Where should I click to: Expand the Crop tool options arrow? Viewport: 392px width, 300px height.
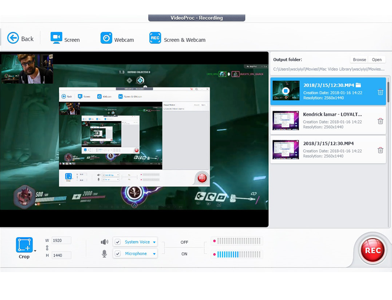click(x=35, y=250)
